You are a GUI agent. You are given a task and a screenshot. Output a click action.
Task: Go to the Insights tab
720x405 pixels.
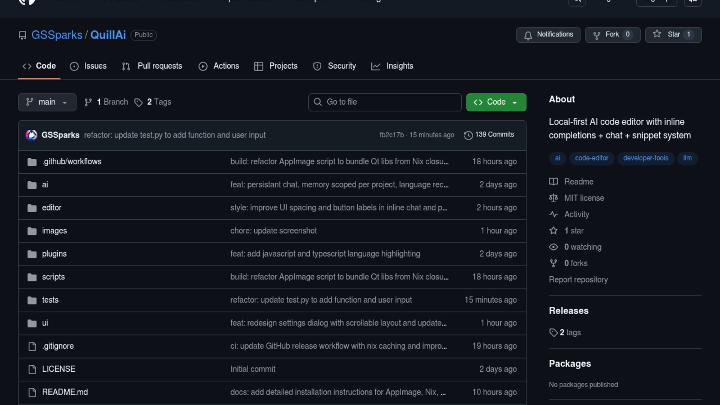pos(392,66)
